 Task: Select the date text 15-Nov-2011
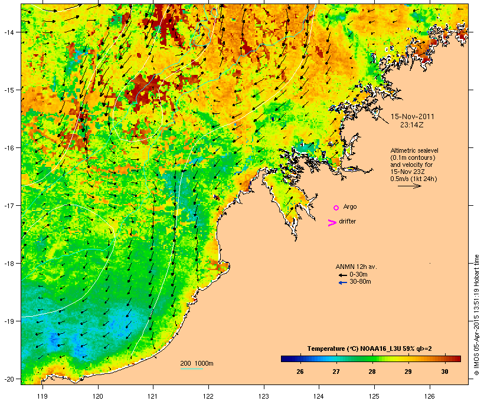tap(413, 117)
